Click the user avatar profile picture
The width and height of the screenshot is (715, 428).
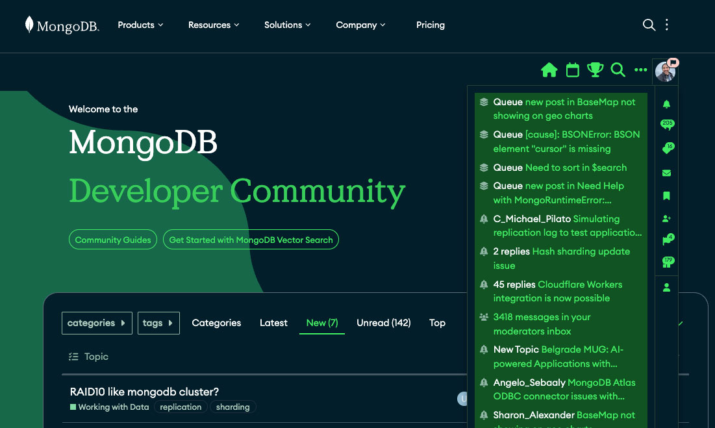(x=665, y=72)
